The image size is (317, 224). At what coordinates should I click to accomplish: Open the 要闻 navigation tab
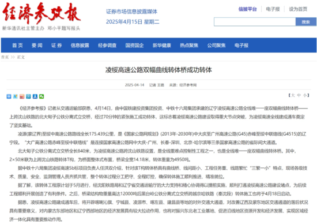(37, 46)
